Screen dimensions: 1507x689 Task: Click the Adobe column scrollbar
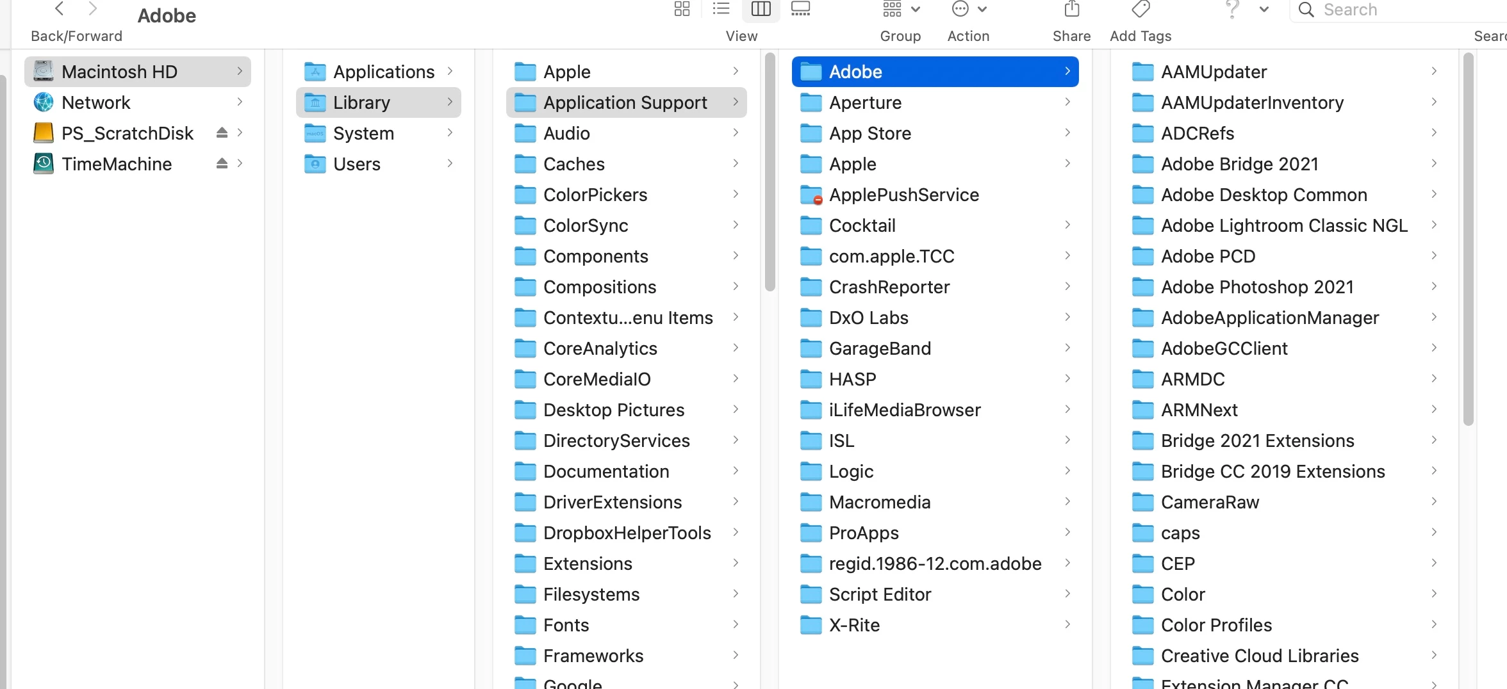1469,239
